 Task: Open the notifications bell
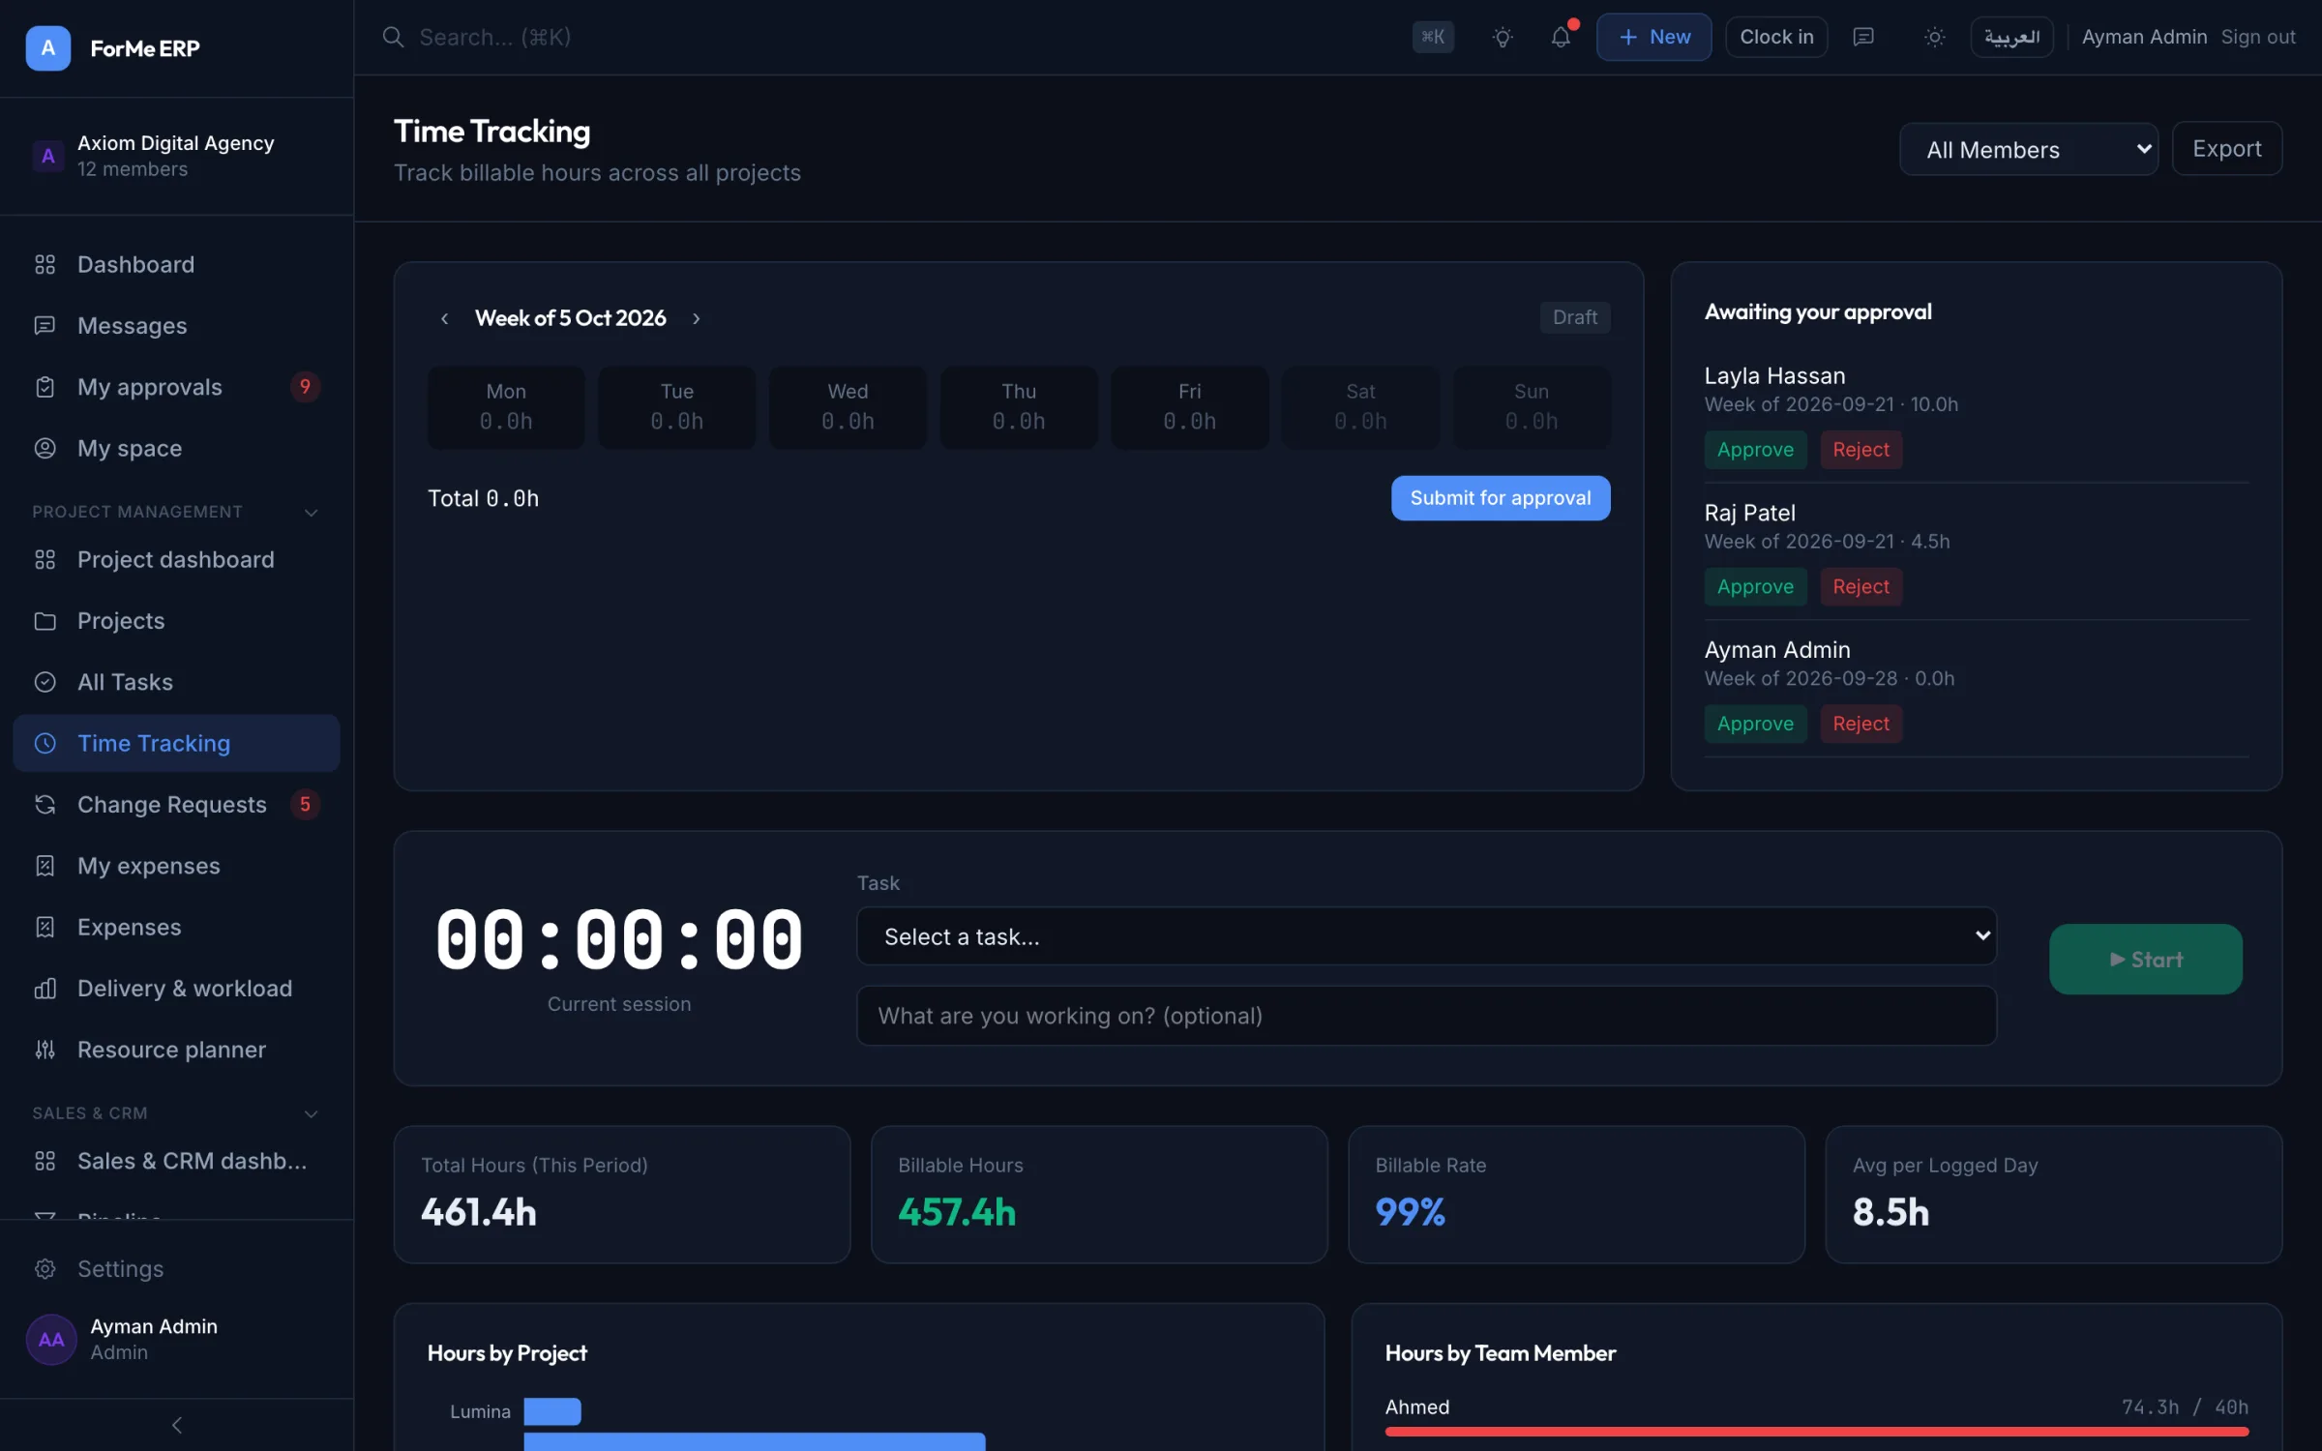pyautogui.click(x=1561, y=37)
